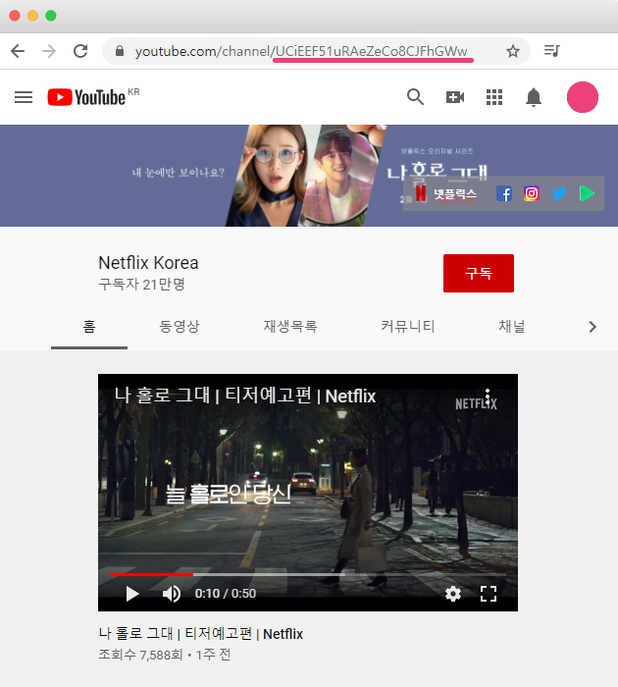Enter fullscreen with the corner brackets icon
Viewport: 618px width, 687px height.
[489, 594]
